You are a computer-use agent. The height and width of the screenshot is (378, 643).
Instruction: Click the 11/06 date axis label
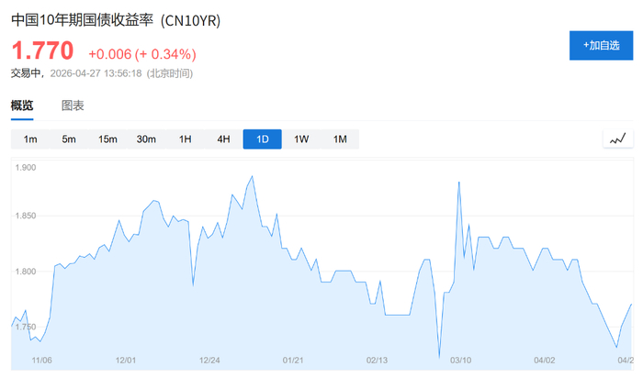tap(42, 361)
